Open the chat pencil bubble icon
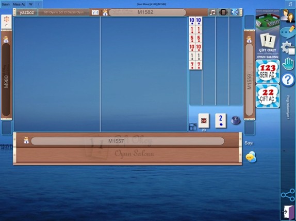This screenshot has width=296, height=221. pyautogui.click(x=288, y=32)
